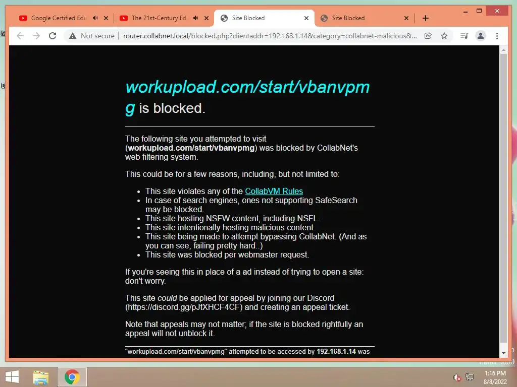The image size is (517, 387).
Task: Switch to Google Certified Edu tab
Action: click(x=59, y=18)
